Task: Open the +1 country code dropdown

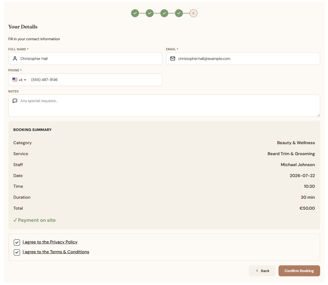Action: [x=19, y=80]
